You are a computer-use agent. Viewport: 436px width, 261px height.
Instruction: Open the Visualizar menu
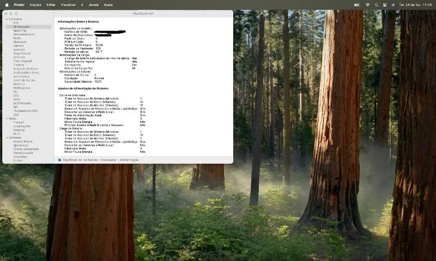(68, 5)
